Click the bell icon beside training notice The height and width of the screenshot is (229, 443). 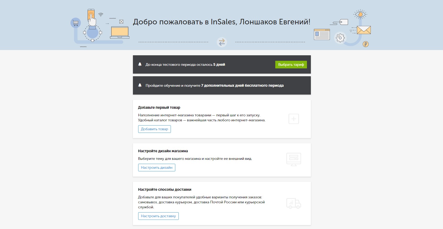[140, 85]
